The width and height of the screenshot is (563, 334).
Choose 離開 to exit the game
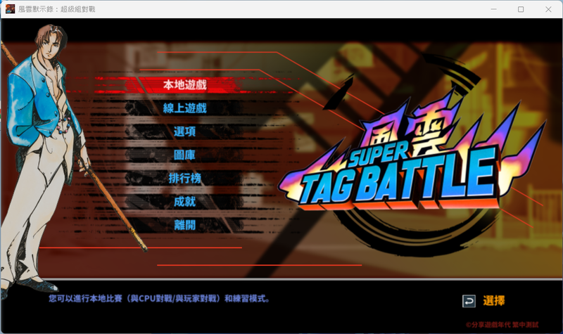pos(184,225)
